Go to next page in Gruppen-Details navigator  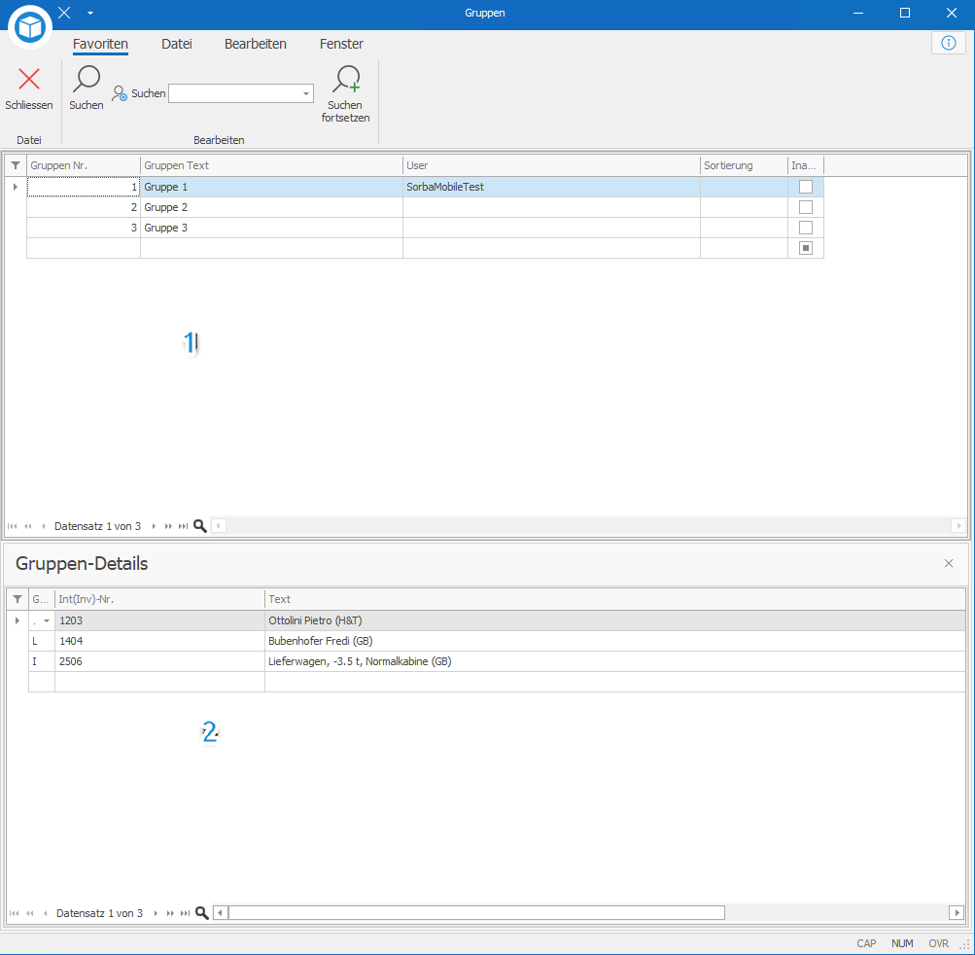(170, 913)
